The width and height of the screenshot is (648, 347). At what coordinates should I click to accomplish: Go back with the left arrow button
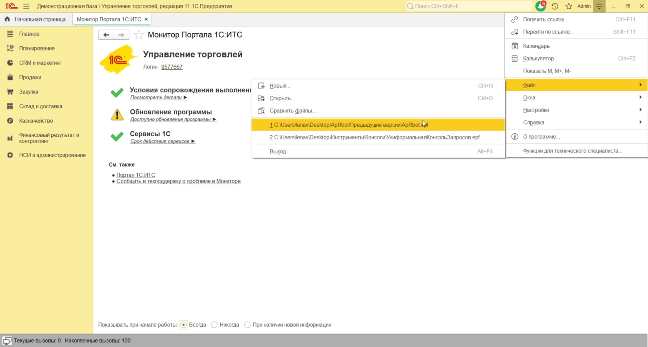coord(106,35)
